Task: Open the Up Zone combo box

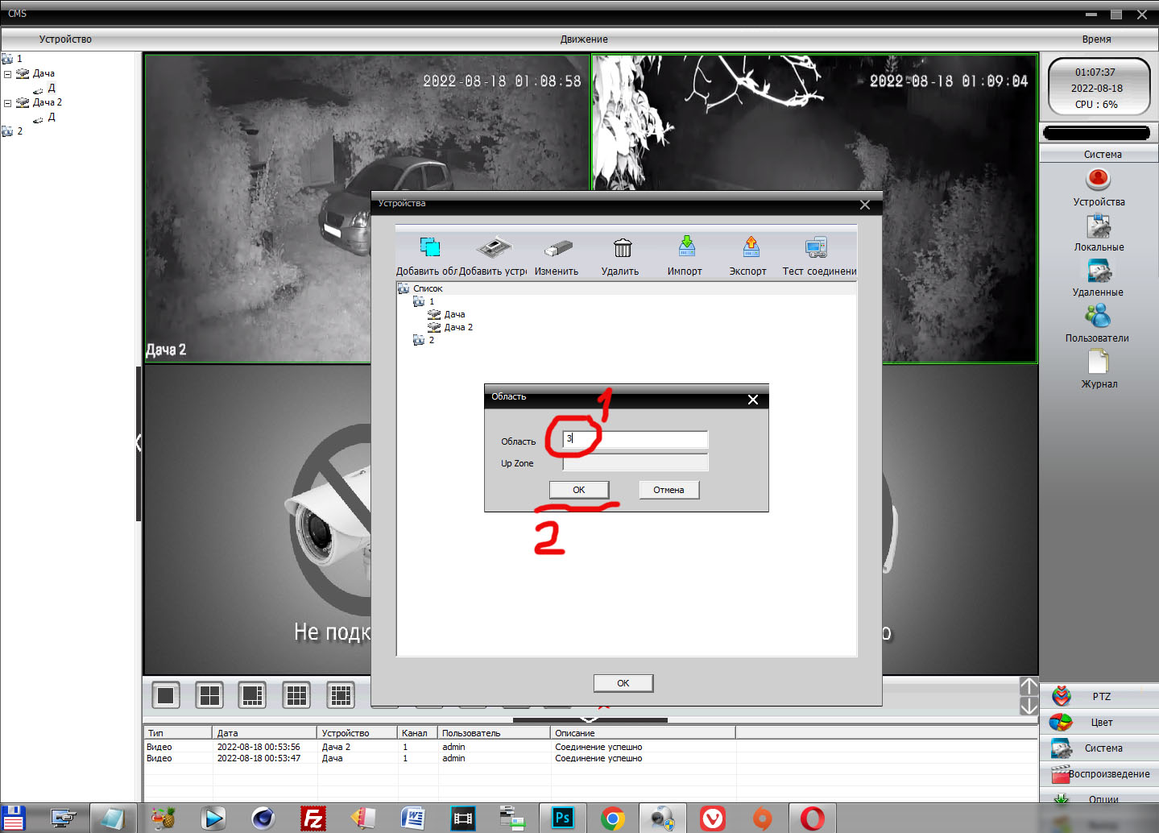Action: 635,463
